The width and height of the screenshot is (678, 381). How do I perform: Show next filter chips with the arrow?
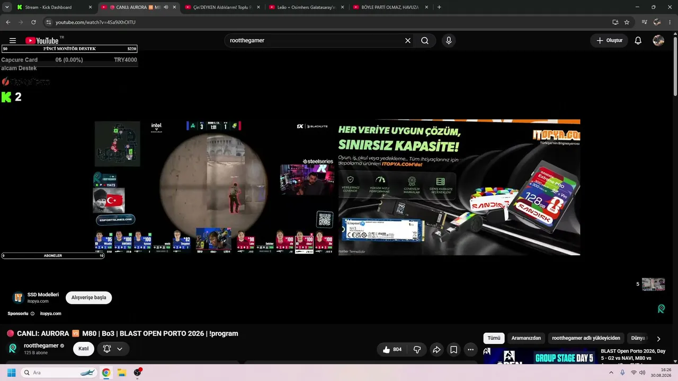point(658,339)
